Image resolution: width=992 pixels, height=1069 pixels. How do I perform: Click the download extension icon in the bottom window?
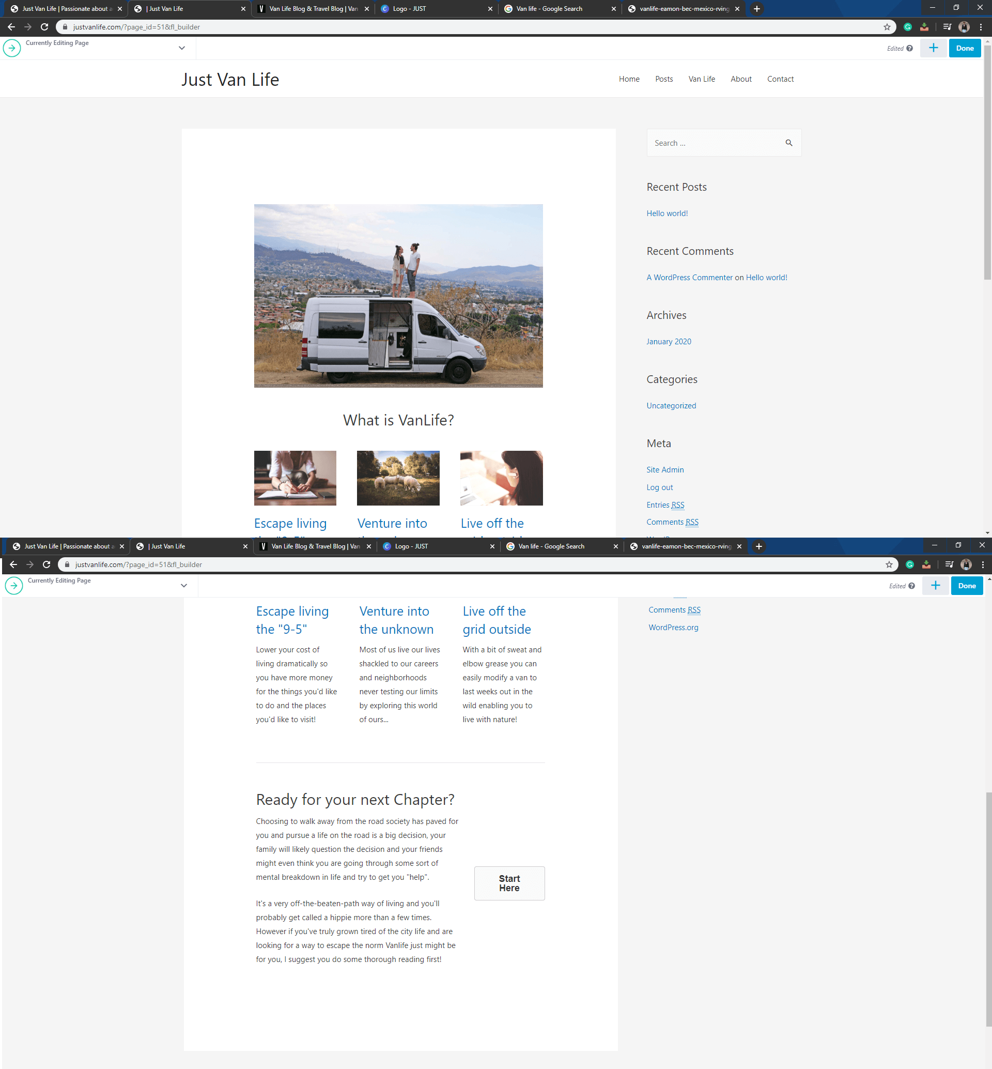click(x=926, y=564)
